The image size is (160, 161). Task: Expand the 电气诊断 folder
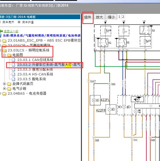click(4, 88)
